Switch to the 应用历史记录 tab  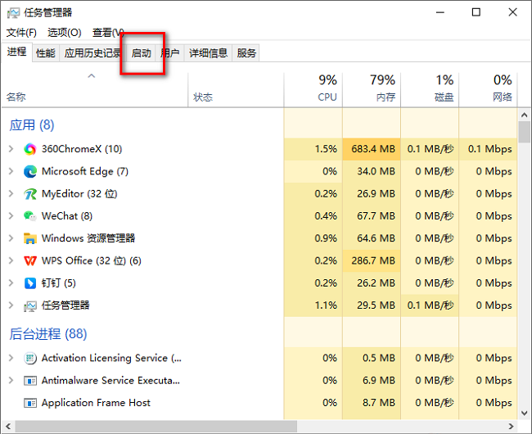(92, 53)
